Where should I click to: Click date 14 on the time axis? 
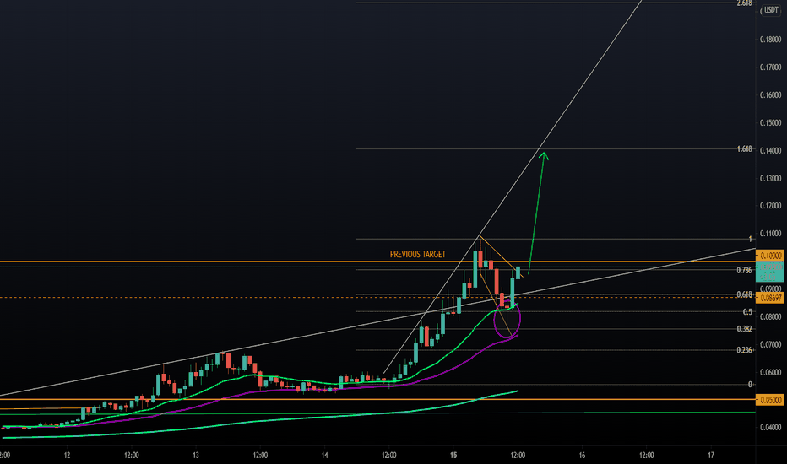point(325,456)
